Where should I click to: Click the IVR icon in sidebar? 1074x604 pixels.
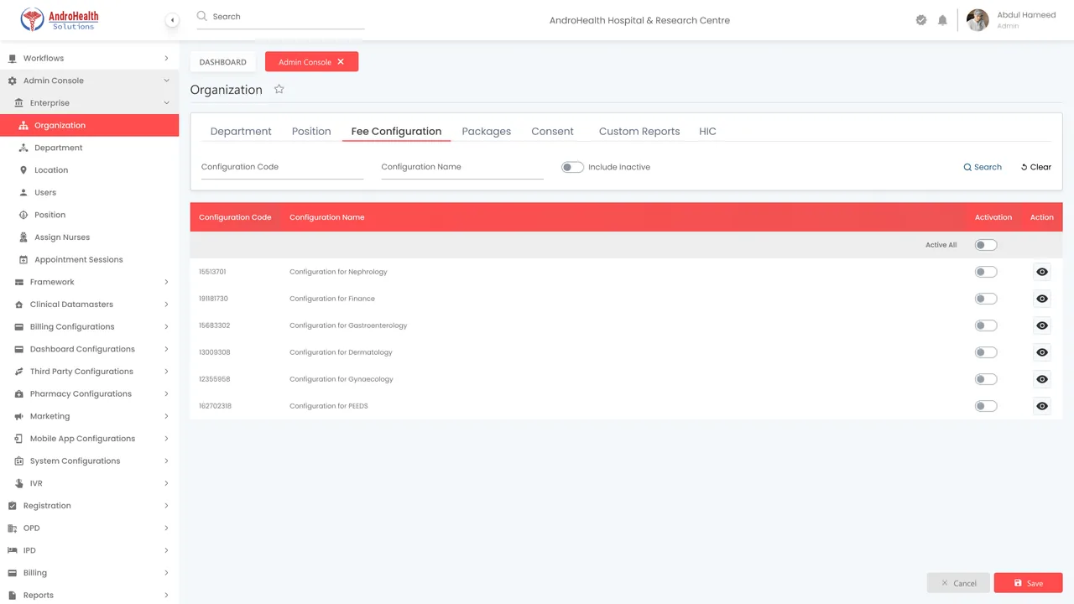19,483
